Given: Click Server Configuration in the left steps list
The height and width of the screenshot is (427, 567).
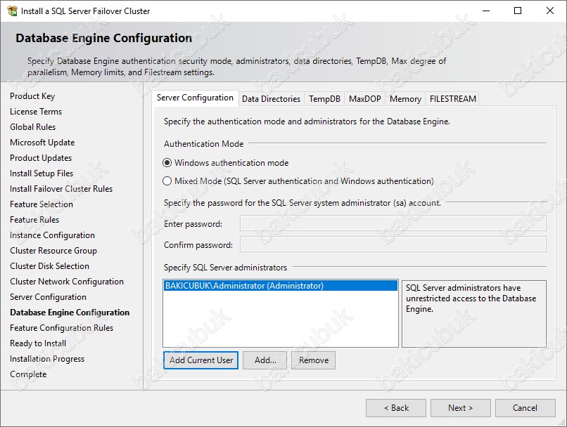Looking at the screenshot, I should 48,297.
